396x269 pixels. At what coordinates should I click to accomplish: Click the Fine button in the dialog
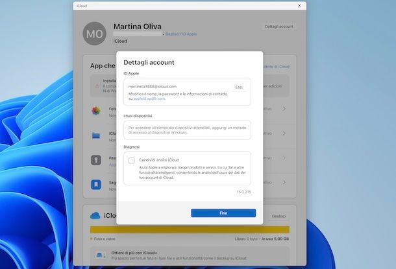223,213
